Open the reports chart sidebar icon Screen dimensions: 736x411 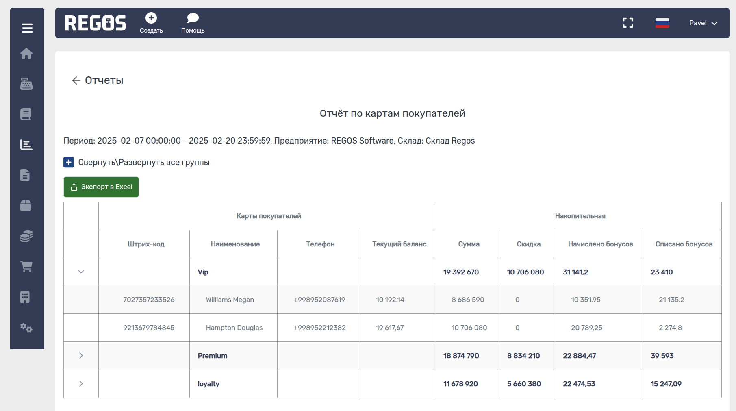point(26,145)
